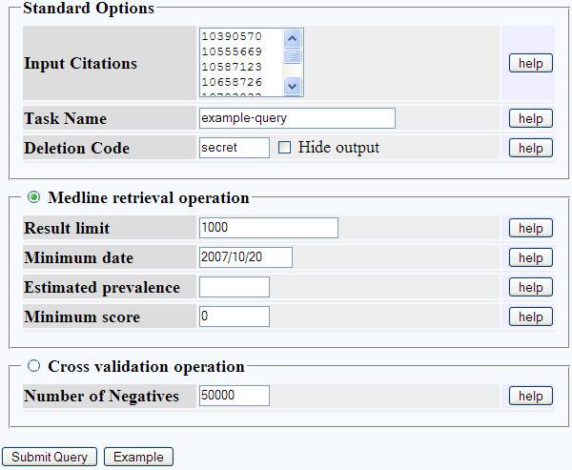Select Medline retrieval operation radio button

tap(34, 197)
